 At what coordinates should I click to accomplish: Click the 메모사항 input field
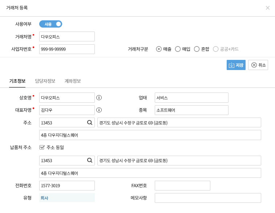pos(208,198)
